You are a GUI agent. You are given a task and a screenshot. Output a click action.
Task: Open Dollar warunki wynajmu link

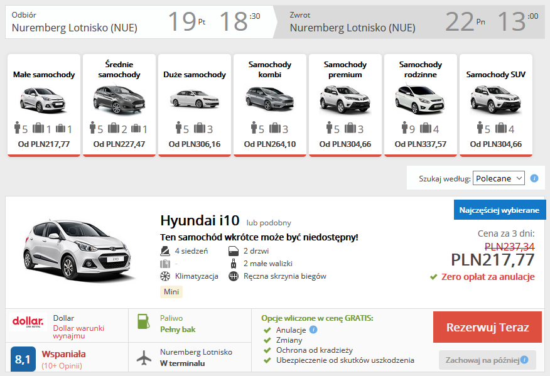pos(78,332)
